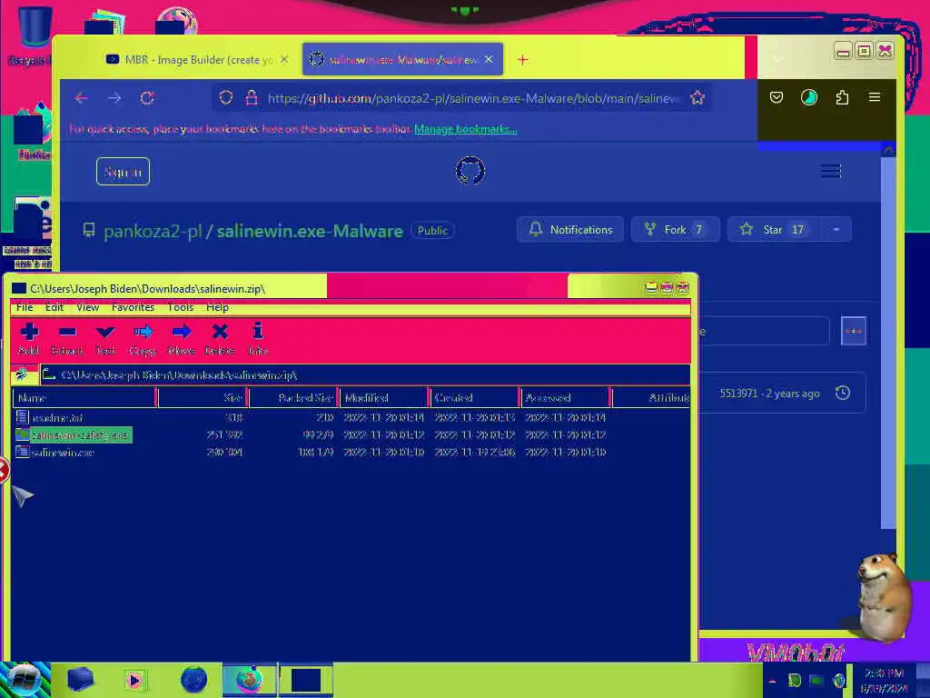Reload the page with the refresh icon
Image resolution: width=930 pixels, height=698 pixels.
click(x=147, y=98)
